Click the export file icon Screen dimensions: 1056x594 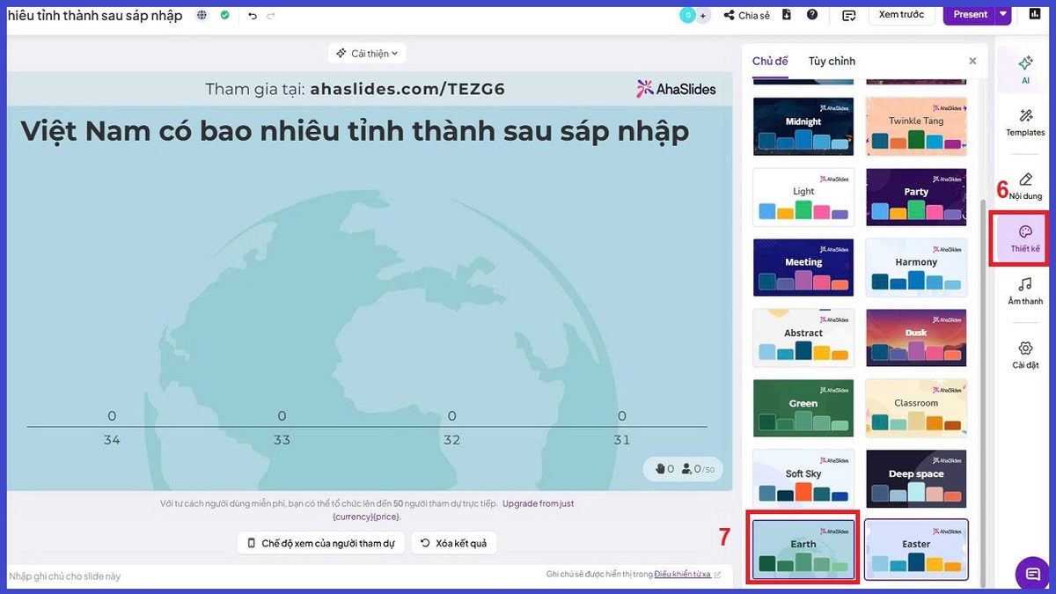coord(787,15)
